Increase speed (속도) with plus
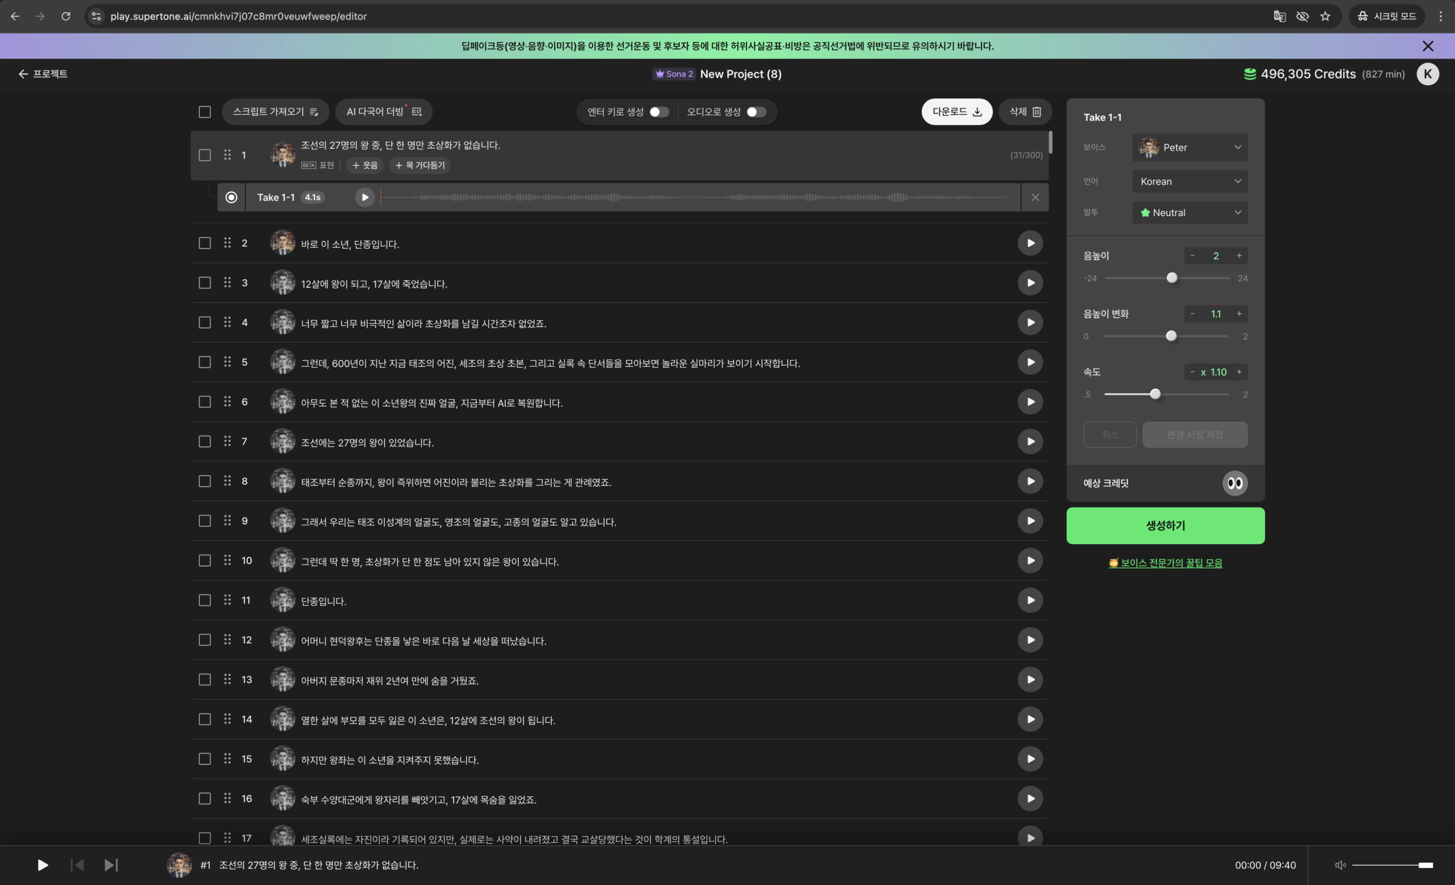This screenshot has width=1455, height=885. 1239,372
